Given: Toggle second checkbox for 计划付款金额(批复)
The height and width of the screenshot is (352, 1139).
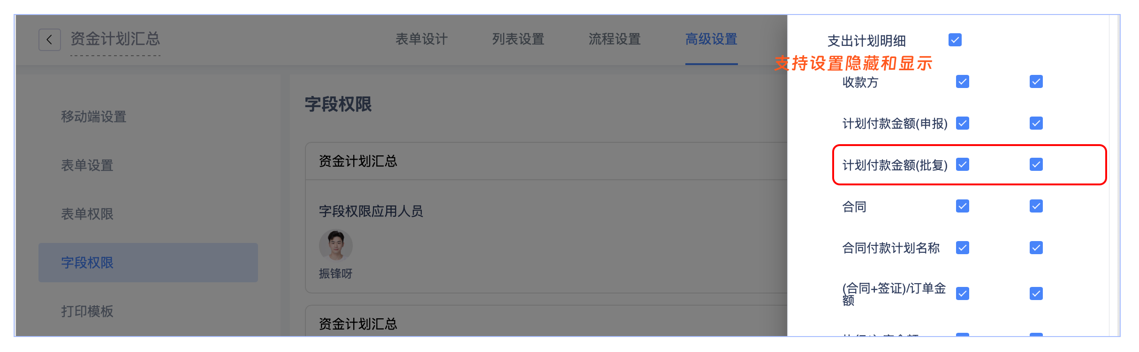Looking at the screenshot, I should [1036, 164].
